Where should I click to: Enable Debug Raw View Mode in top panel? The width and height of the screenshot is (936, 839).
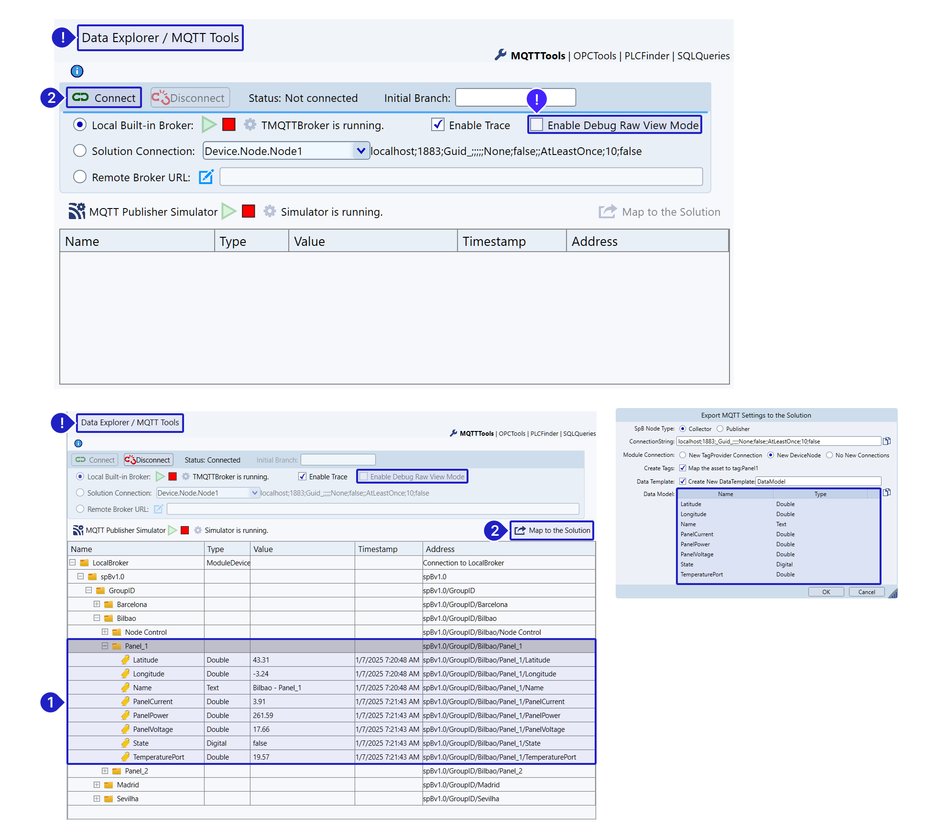tap(537, 125)
